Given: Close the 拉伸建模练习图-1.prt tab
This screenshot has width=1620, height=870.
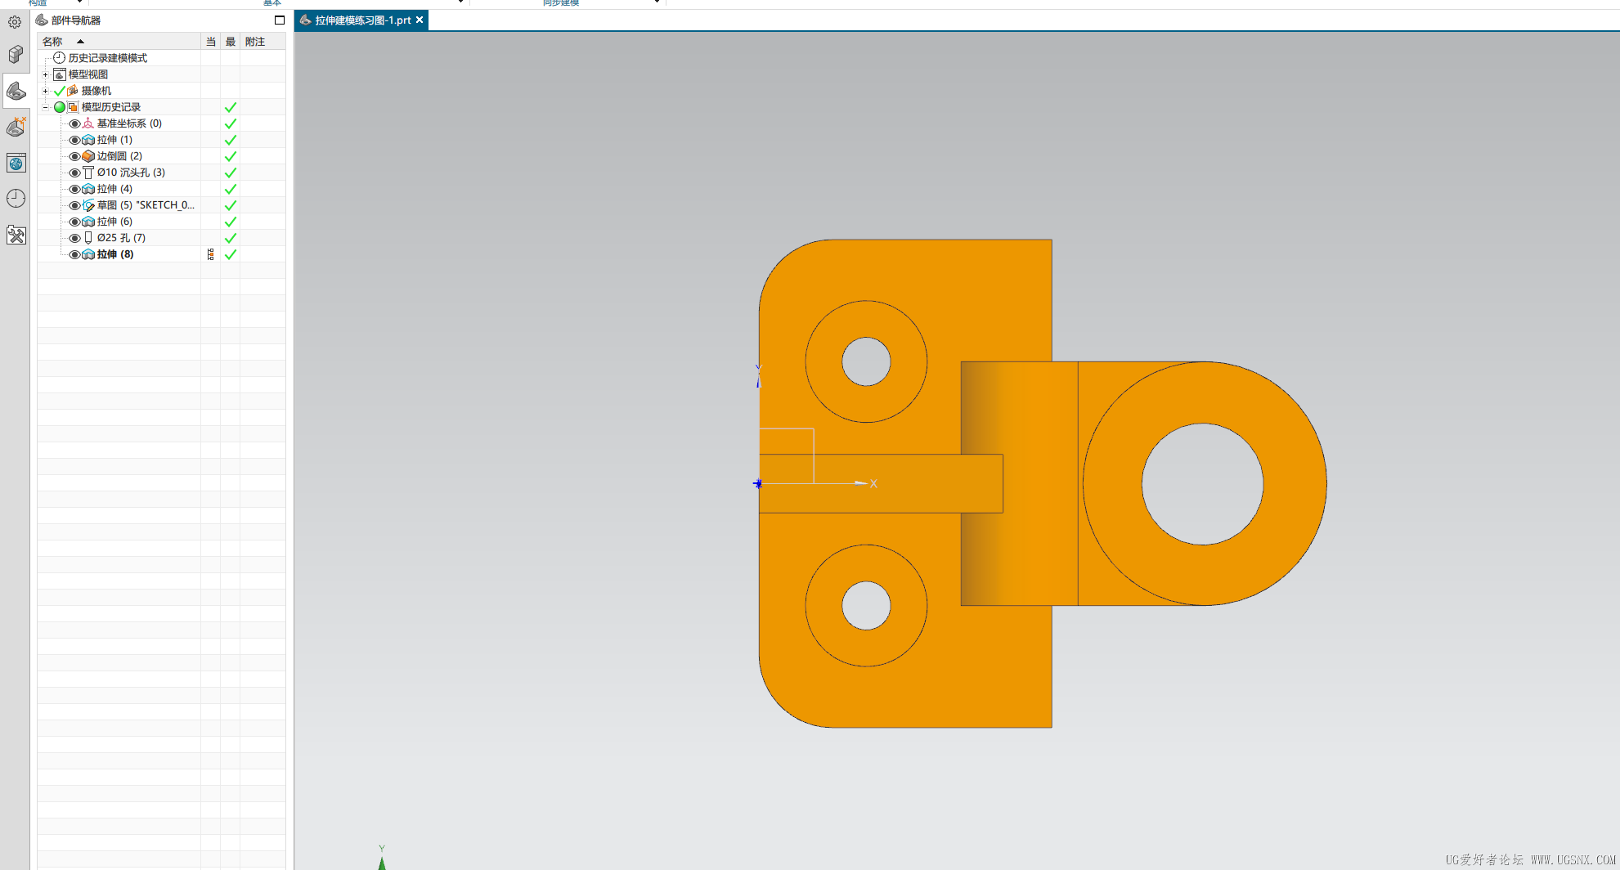Looking at the screenshot, I should point(420,20).
